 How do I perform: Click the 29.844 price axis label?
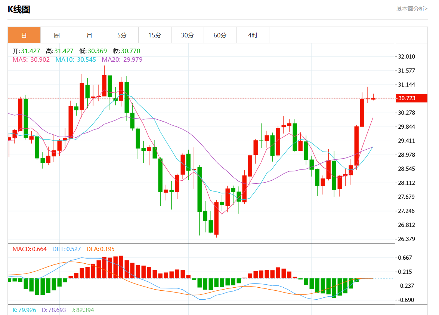pyautogui.click(x=406, y=127)
